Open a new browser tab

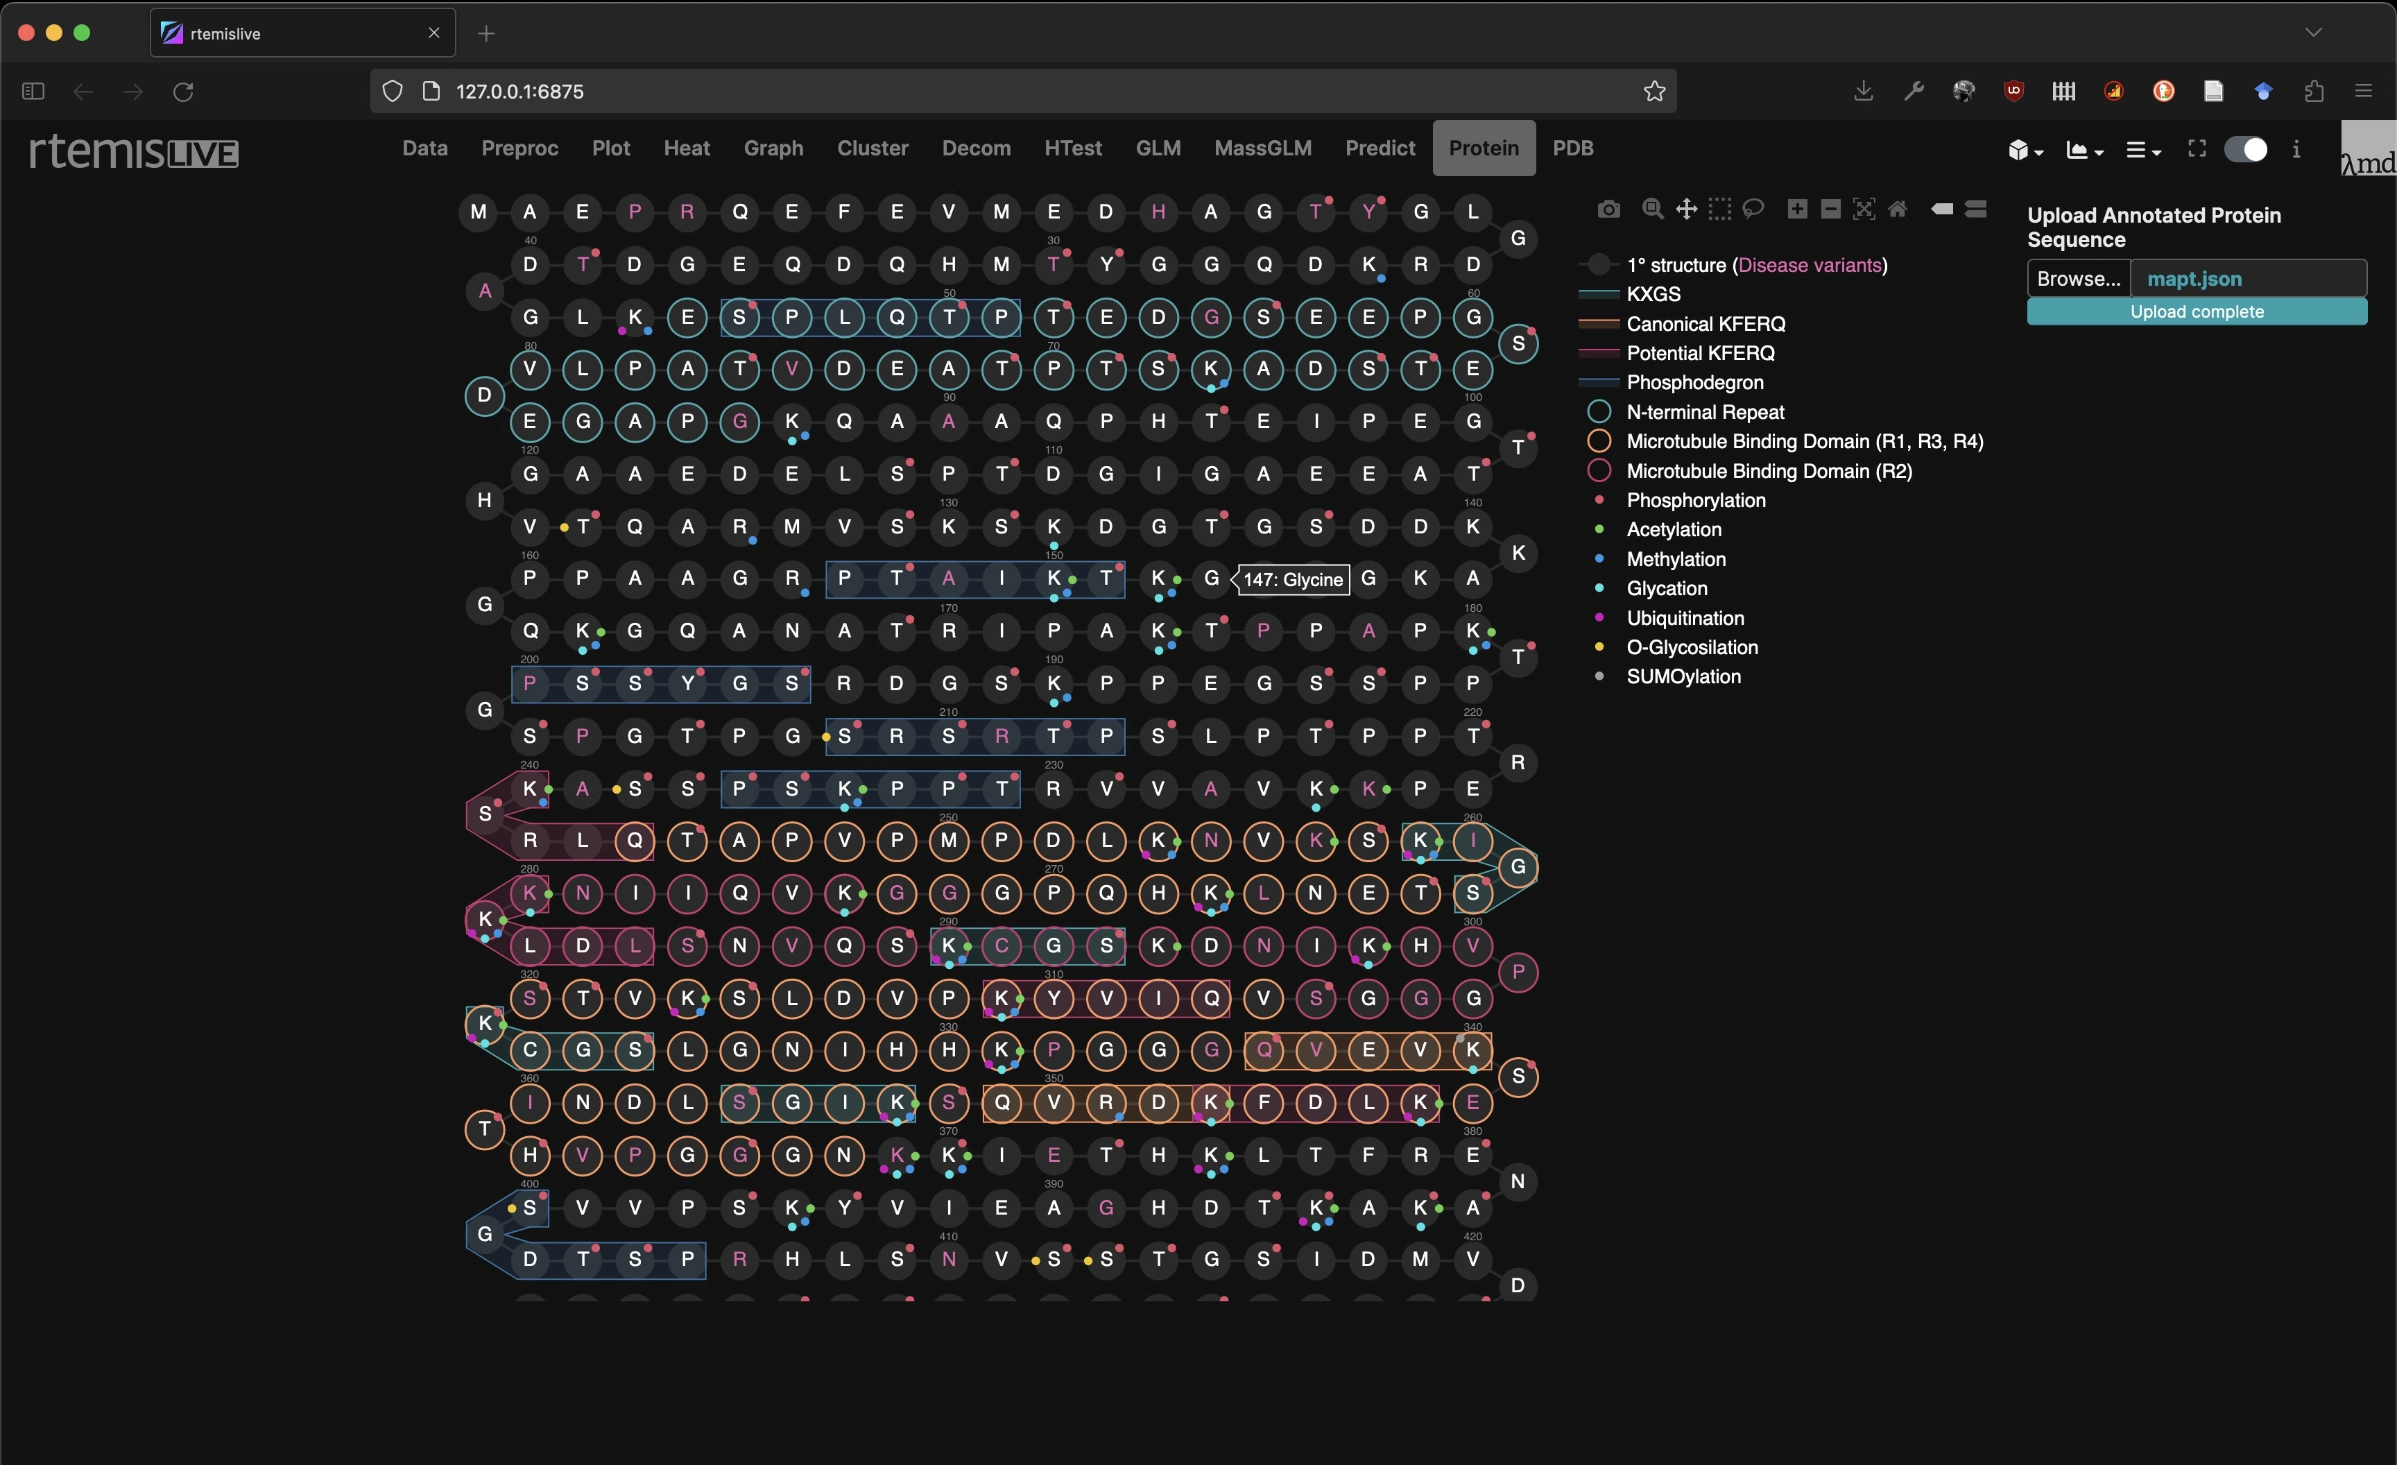(x=486, y=33)
